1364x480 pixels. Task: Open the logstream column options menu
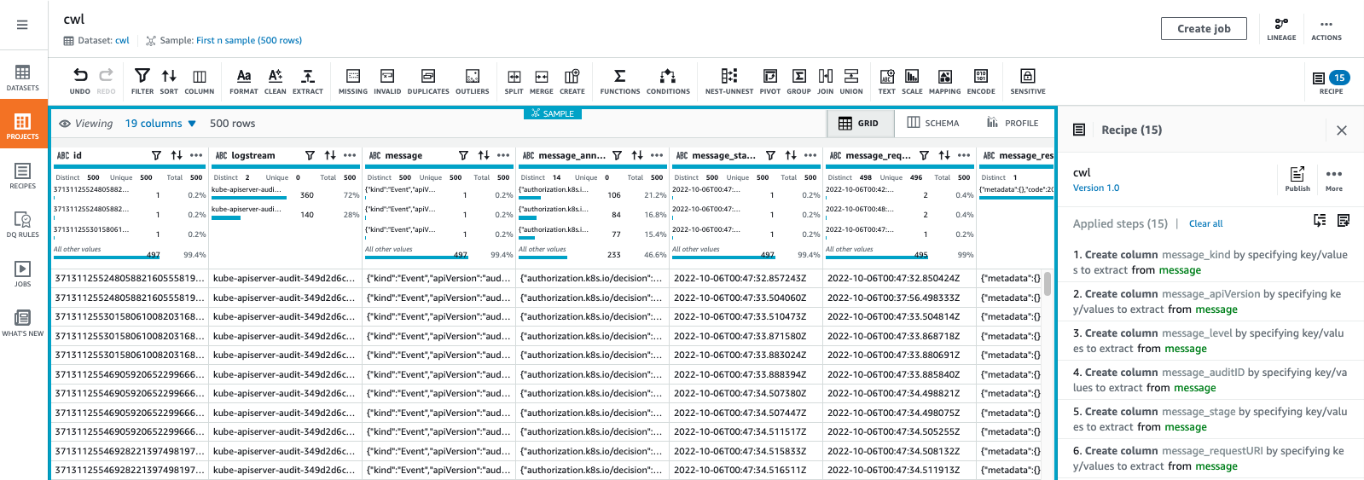tap(350, 155)
